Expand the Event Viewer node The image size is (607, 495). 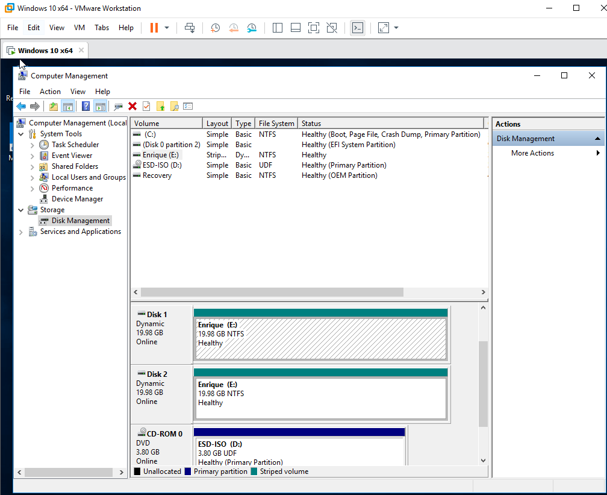[x=32, y=156]
